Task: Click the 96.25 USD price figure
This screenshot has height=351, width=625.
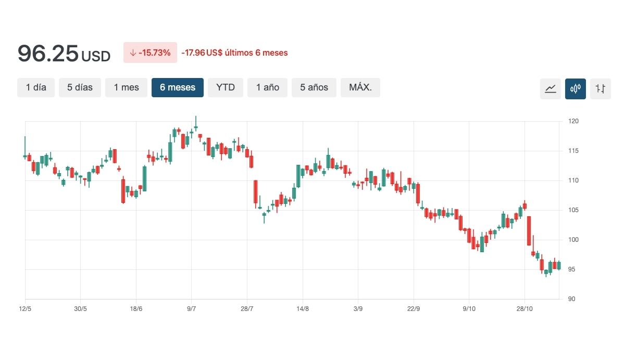Action: 64,54
